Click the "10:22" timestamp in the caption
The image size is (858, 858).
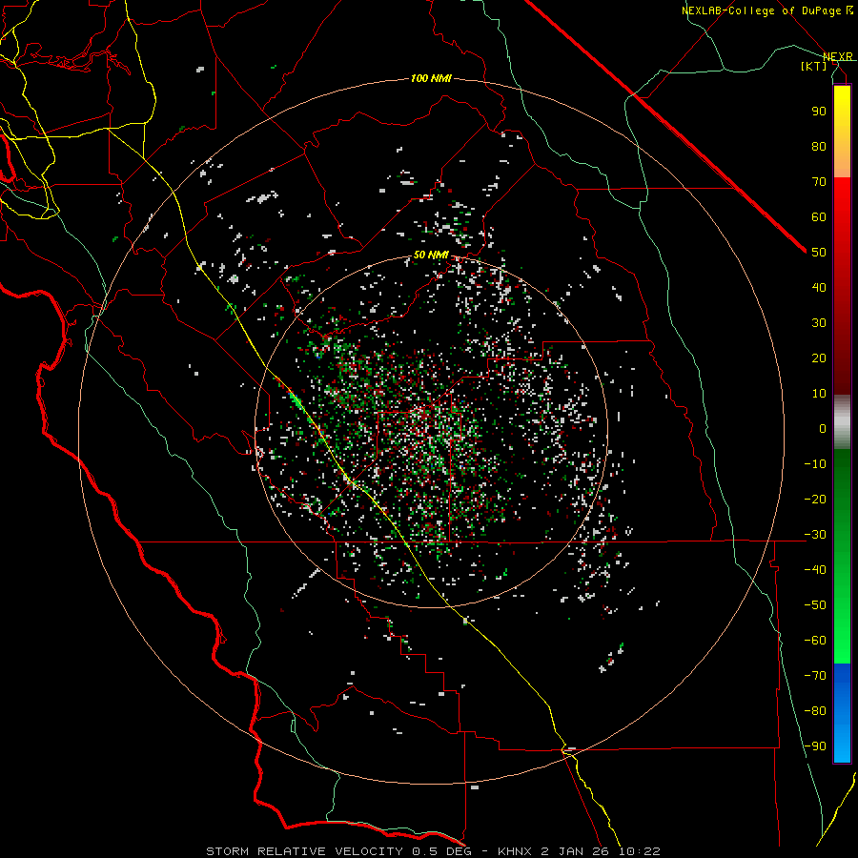click(638, 851)
